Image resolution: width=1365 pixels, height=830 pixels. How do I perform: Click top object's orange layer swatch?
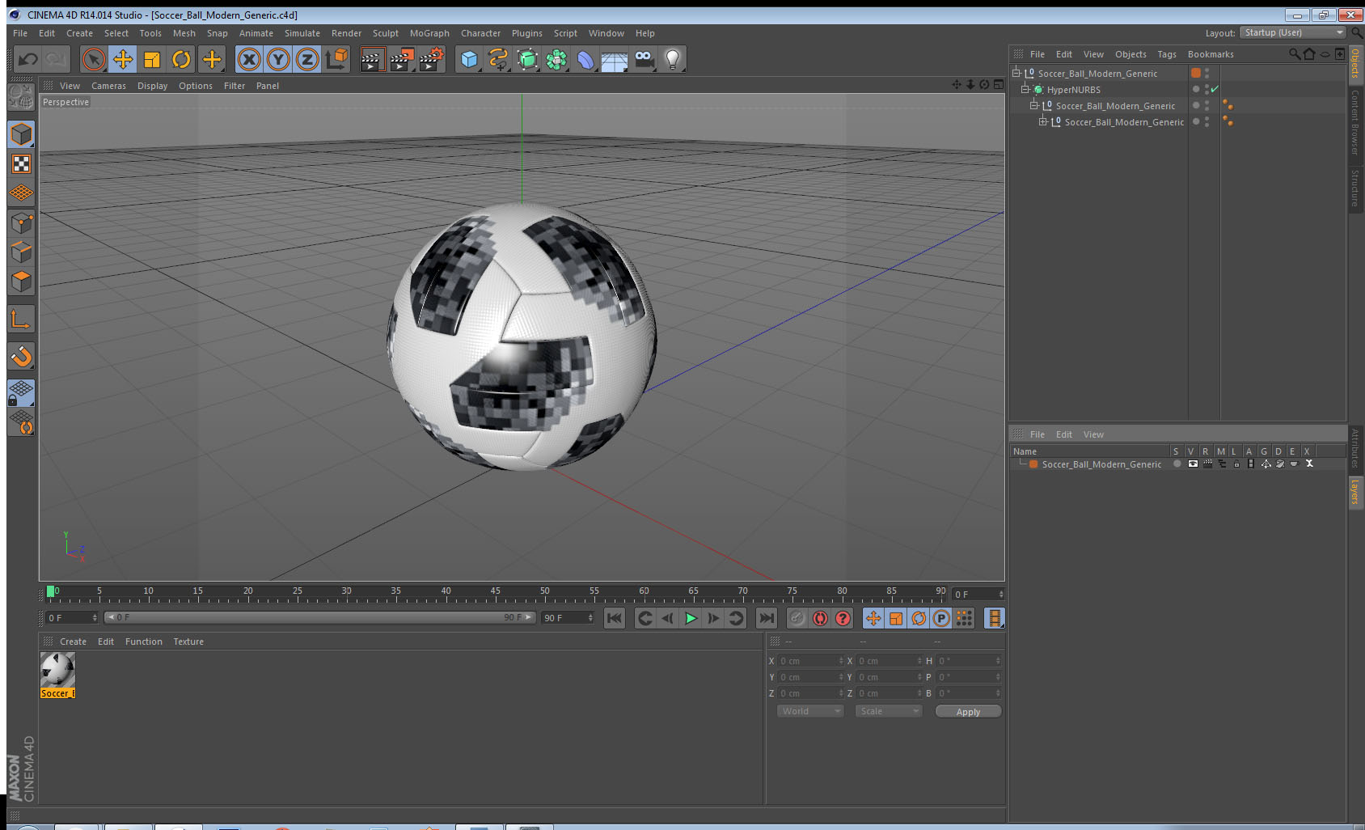tap(1196, 73)
